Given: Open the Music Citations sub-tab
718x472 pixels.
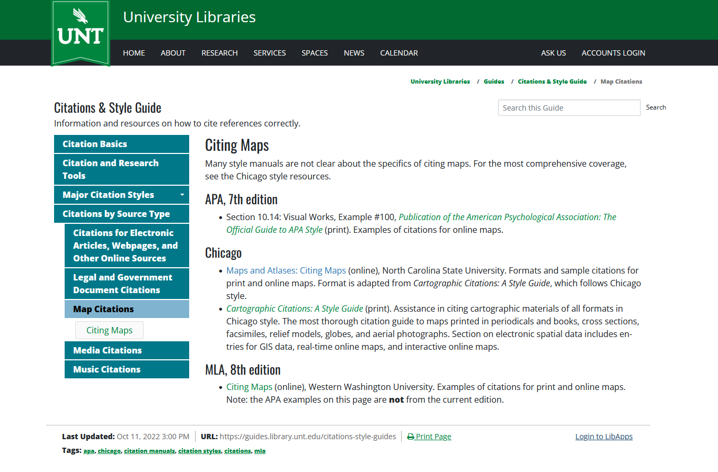Looking at the screenshot, I should coord(127,369).
